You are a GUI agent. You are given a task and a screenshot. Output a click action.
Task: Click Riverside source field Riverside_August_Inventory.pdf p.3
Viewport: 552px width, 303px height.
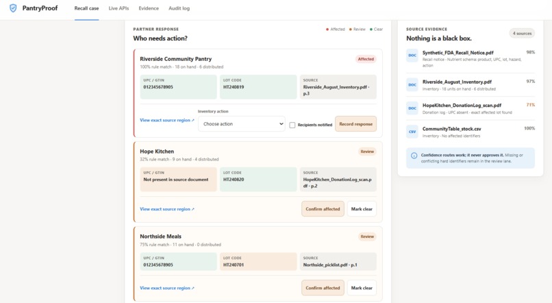[338, 86]
